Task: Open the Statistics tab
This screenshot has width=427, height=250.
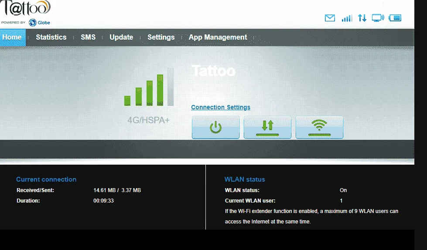Action: [51, 37]
